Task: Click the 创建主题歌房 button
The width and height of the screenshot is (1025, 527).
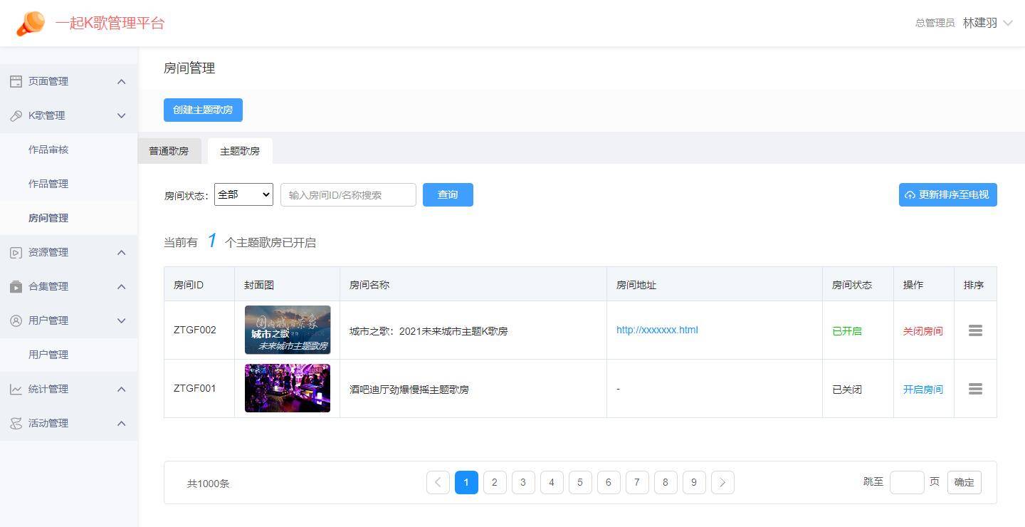Action: [203, 110]
